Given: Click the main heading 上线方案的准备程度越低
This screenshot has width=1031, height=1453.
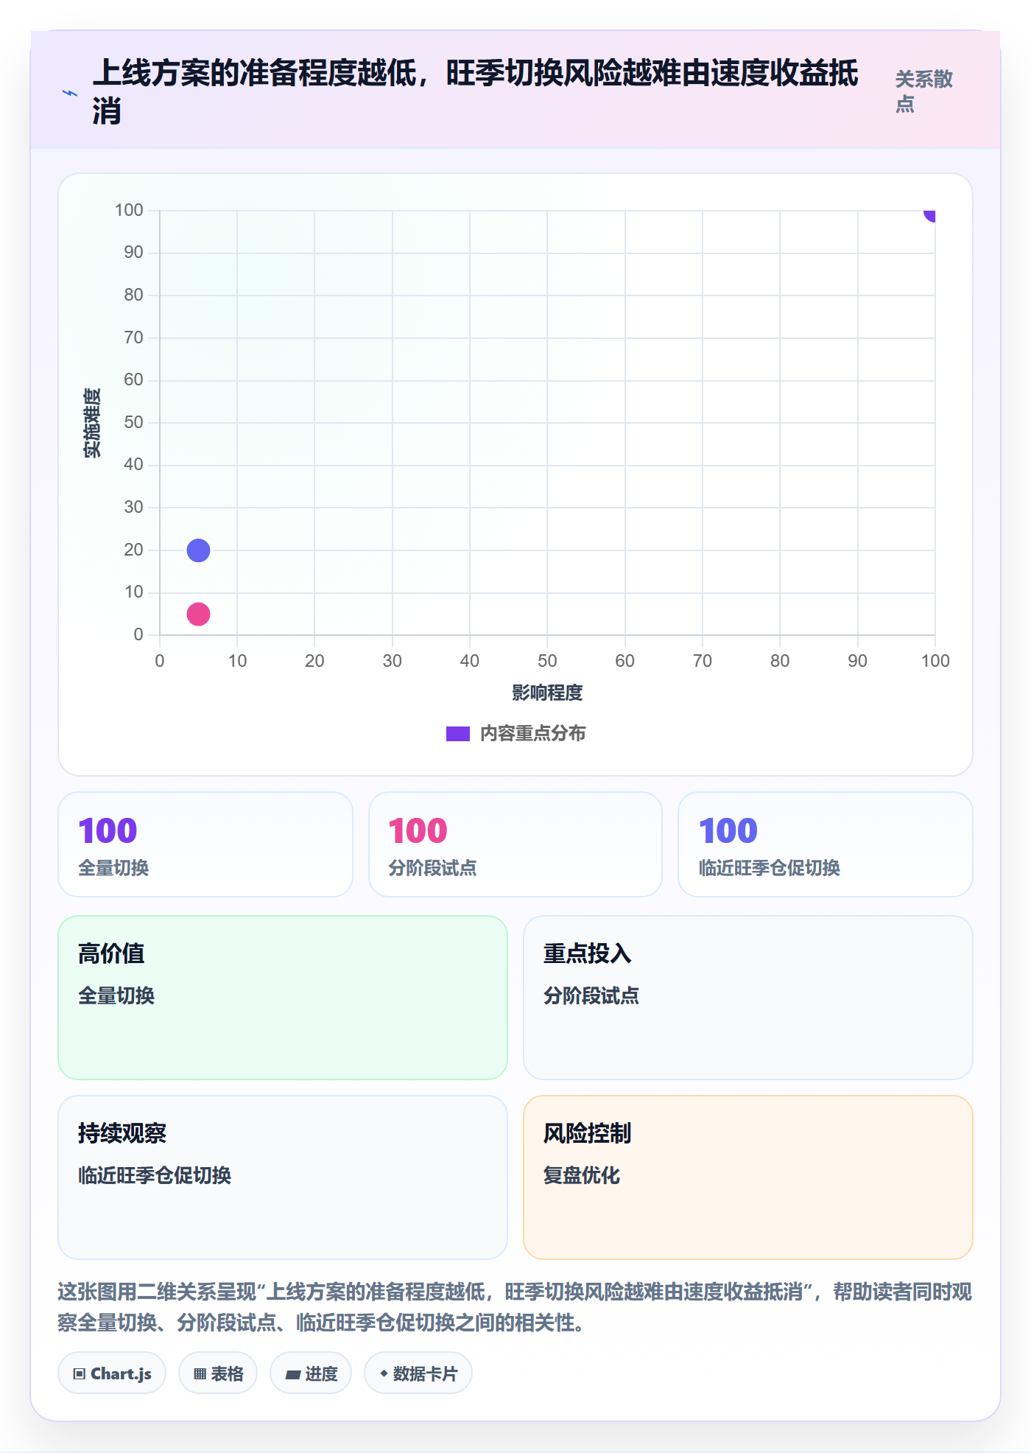Looking at the screenshot, I should (x=475, y=91).
